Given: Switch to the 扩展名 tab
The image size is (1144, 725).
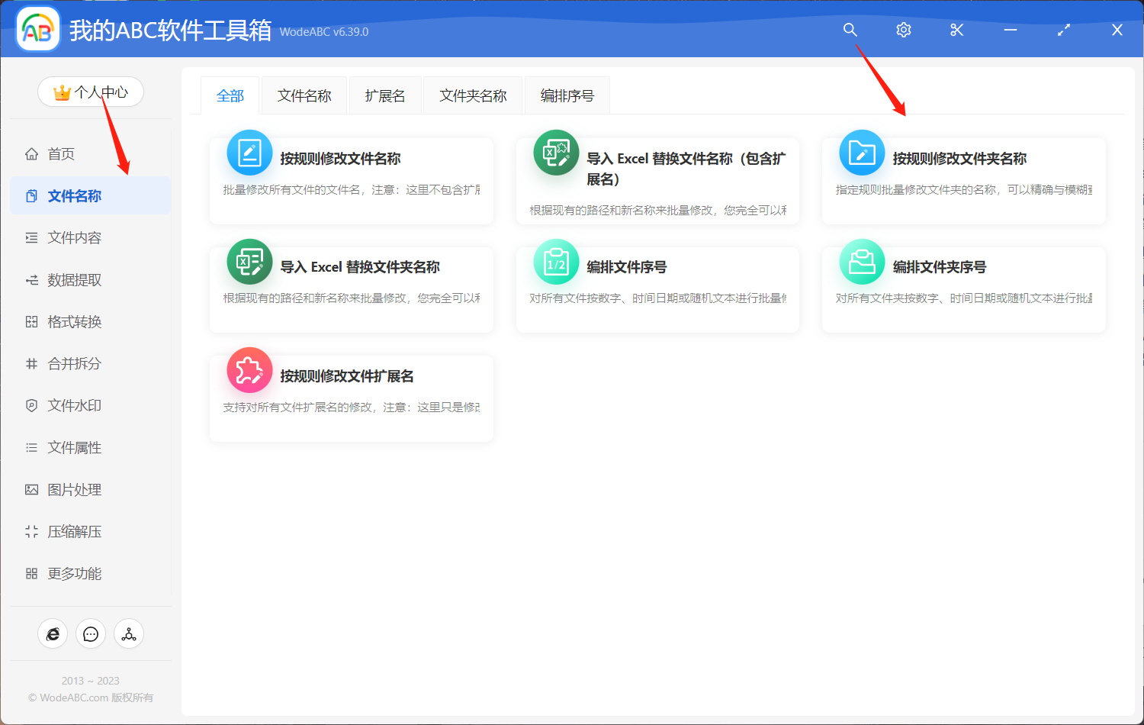Looking at the screenshot, I should click(x=385, y=95).
